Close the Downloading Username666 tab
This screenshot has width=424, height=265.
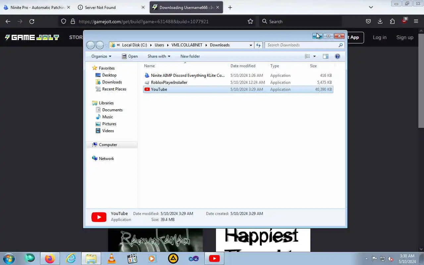point(218,7)
